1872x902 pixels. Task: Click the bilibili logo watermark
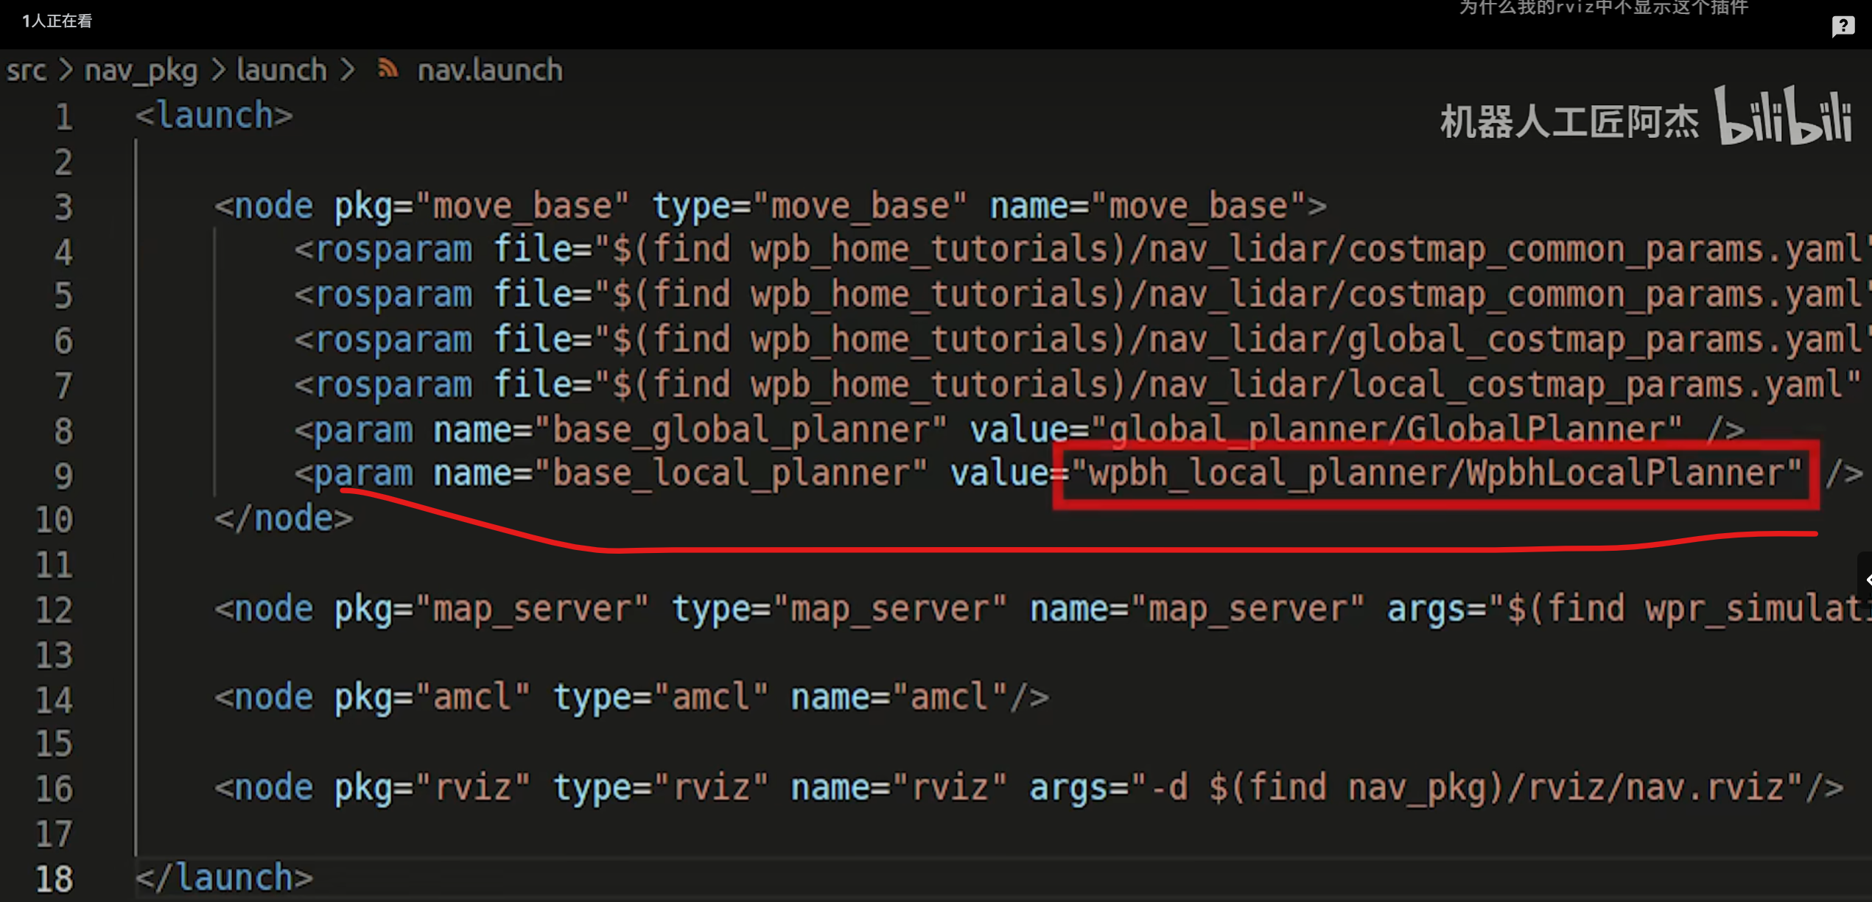[x=1783, y=116]
